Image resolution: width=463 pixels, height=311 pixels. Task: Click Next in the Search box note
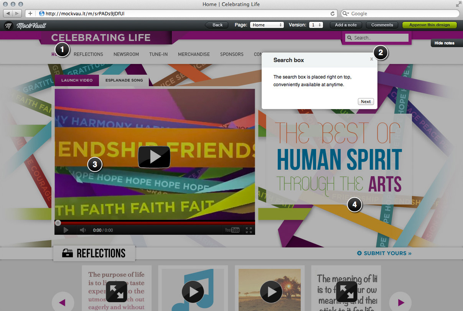(x=366, y=101)
